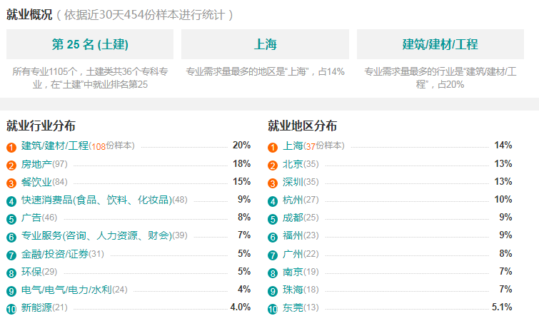539x321 pixels.
Task: Click the orange number 1 badge beside 建筑/建材/工程
Action: [x=11, y=147]
